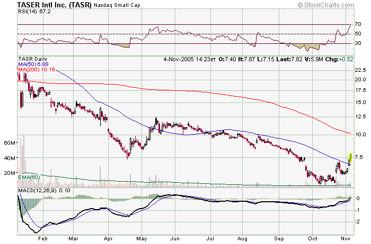The width and height of the screenshot is (371, 244).
Task: Select the TASR Daily label
Action: (33, 59)
